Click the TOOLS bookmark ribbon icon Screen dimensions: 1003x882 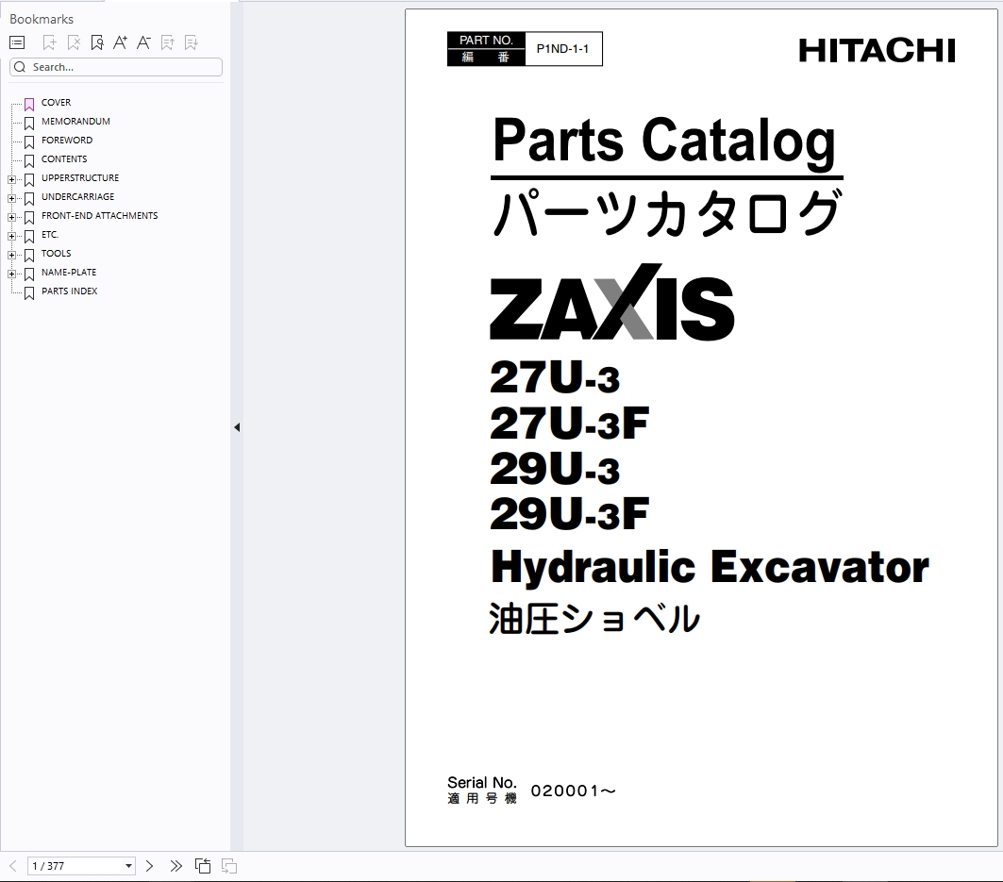29,256
